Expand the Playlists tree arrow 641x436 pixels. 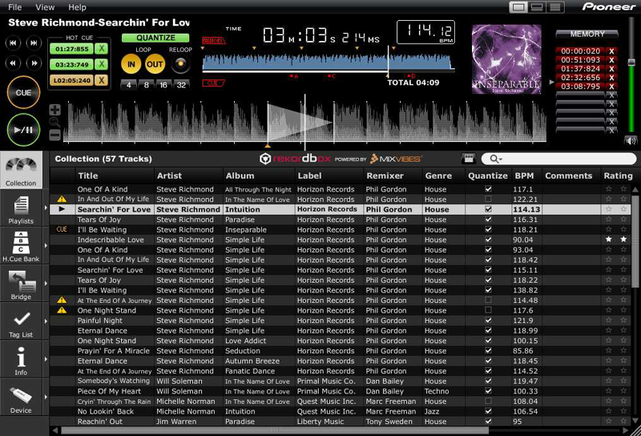pos(46,208)
